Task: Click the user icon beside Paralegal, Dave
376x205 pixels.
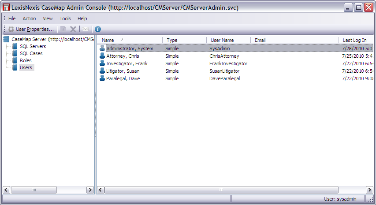Action: [x=102, y=78]
